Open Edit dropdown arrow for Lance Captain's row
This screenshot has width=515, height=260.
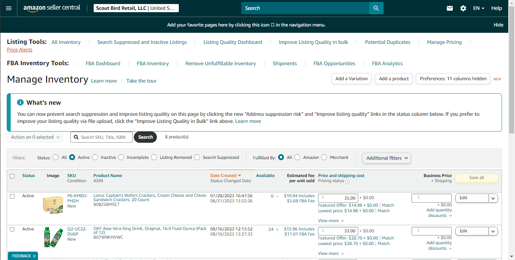[493, 198]
